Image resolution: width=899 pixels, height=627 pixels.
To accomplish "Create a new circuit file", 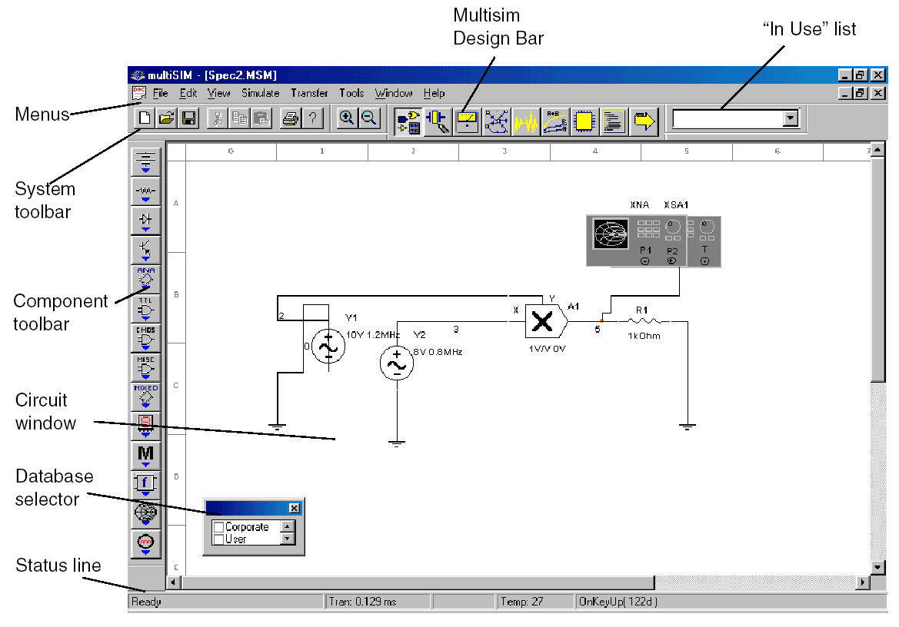I will click(x=145, y=118).
